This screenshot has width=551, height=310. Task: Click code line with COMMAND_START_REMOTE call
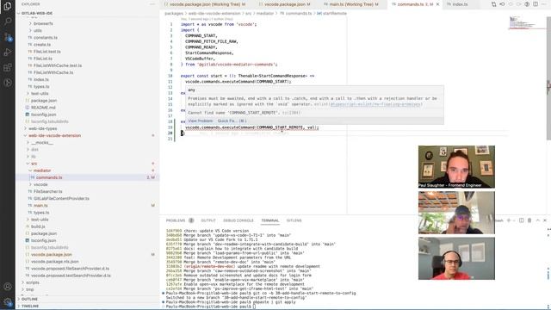click(x=252, y=127)
